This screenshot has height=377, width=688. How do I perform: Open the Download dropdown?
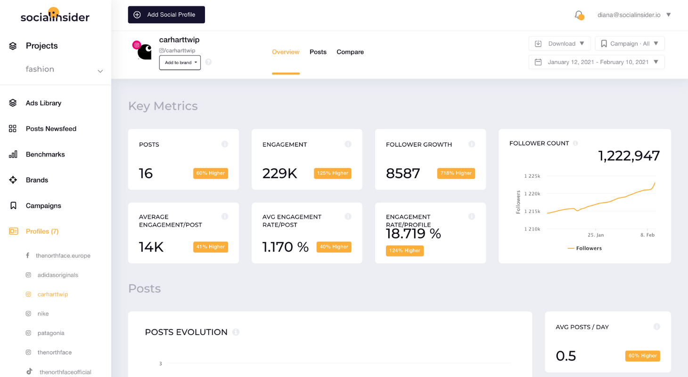pos(560,43)
